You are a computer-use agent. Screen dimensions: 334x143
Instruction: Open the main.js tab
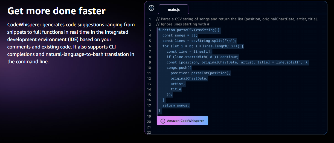coord(174,10)
